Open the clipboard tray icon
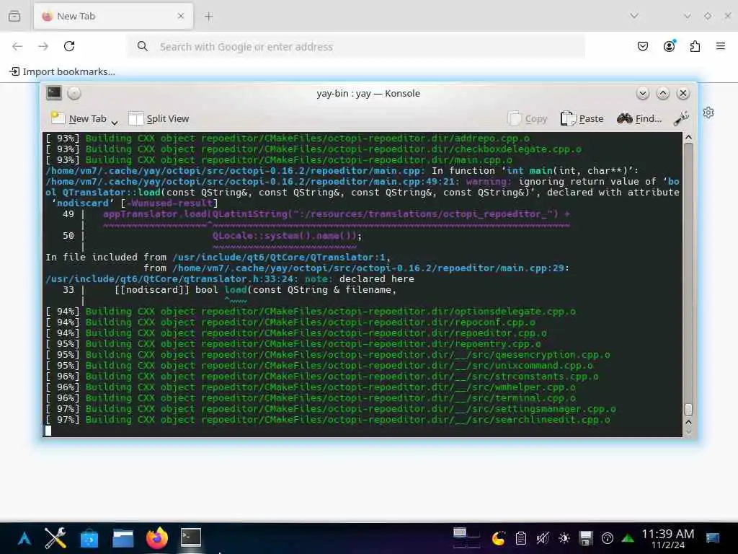The width and height of the screenshot is (738, 554). pos(520,538)
